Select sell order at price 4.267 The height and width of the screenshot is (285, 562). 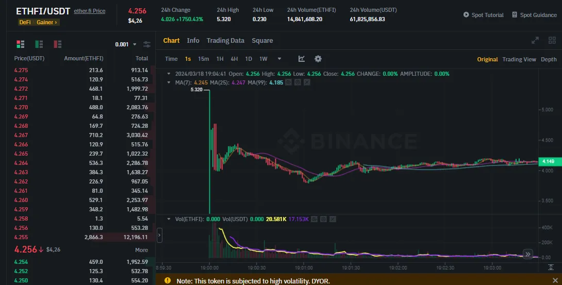(81, 136)
